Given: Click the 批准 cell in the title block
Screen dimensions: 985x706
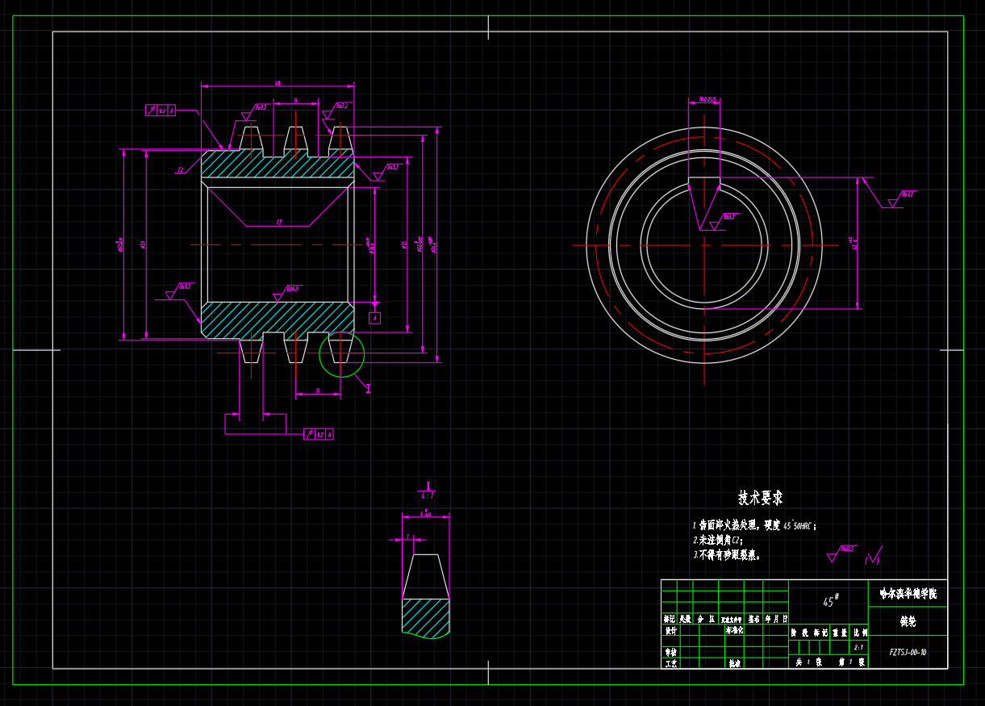Looking at the screenshot, I should pos(734,663).
